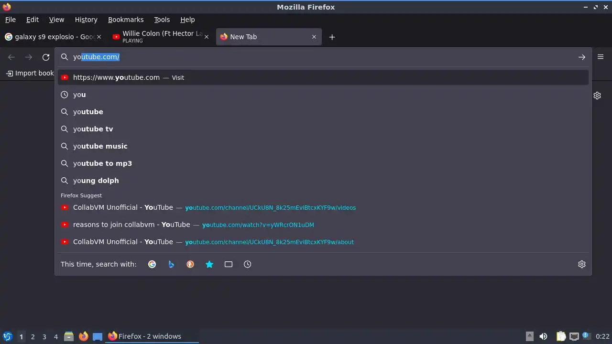
Task: Open the start menu icon at taskbar left
Action: (7, 336)
